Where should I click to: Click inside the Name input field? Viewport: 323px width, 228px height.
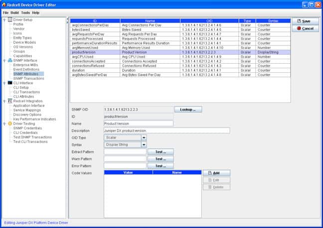[x=139, y=123]
